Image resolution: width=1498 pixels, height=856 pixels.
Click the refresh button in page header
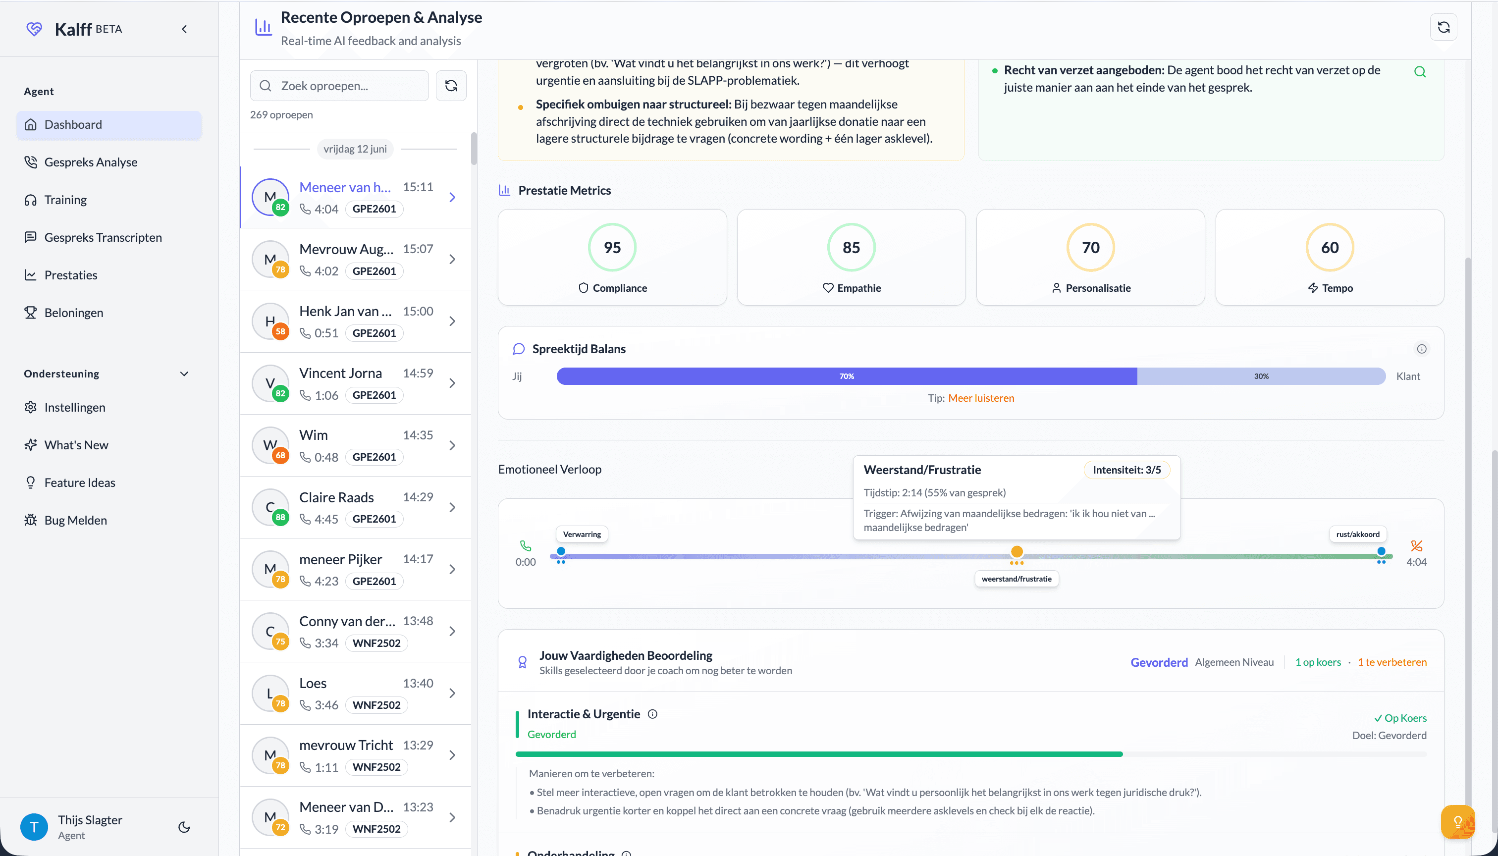coord(1444,27)
